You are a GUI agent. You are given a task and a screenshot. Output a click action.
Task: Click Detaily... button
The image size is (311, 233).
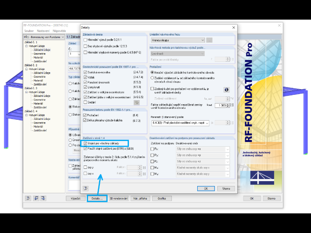pos(97,198)
